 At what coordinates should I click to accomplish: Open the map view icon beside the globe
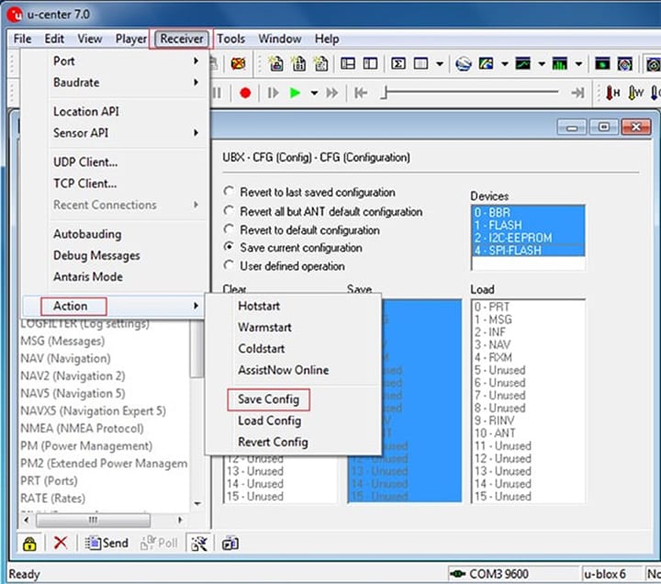tap(486, 63)
